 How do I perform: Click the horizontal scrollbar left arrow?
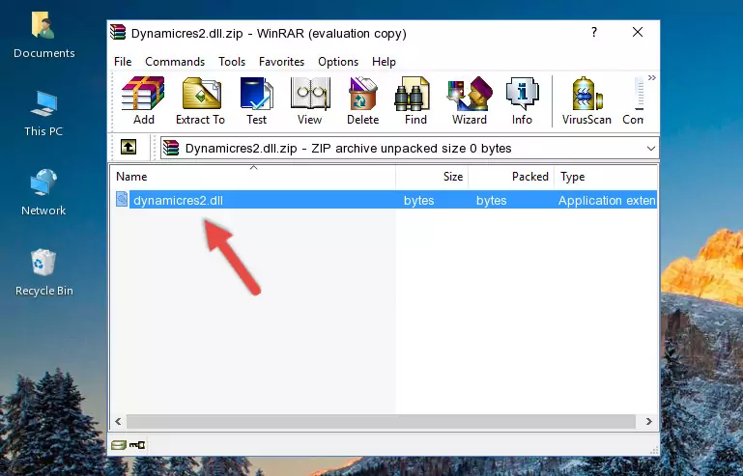click(x=119, y=421)
